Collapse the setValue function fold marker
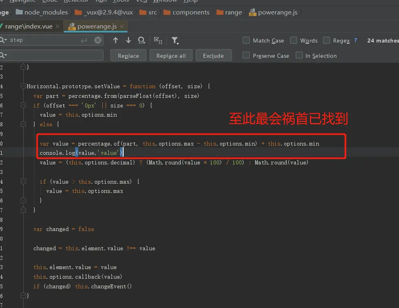Screen dimensions: 399x308 tap(23, 86)
